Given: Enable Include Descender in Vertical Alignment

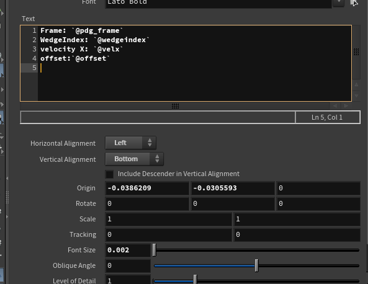Looking at the screenshot, I should [109, 174].
